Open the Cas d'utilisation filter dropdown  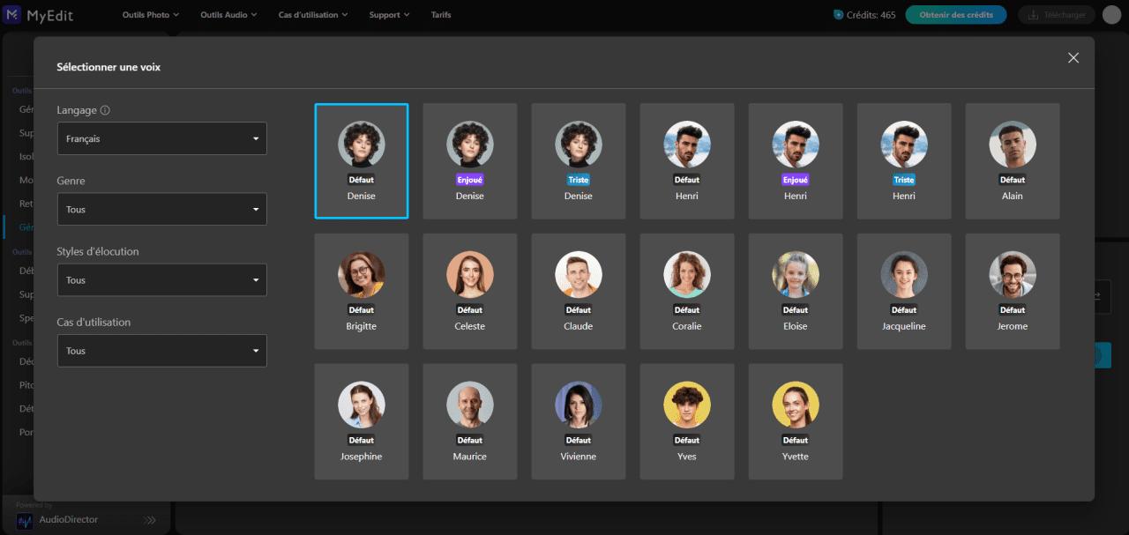[x=161, y=350]
